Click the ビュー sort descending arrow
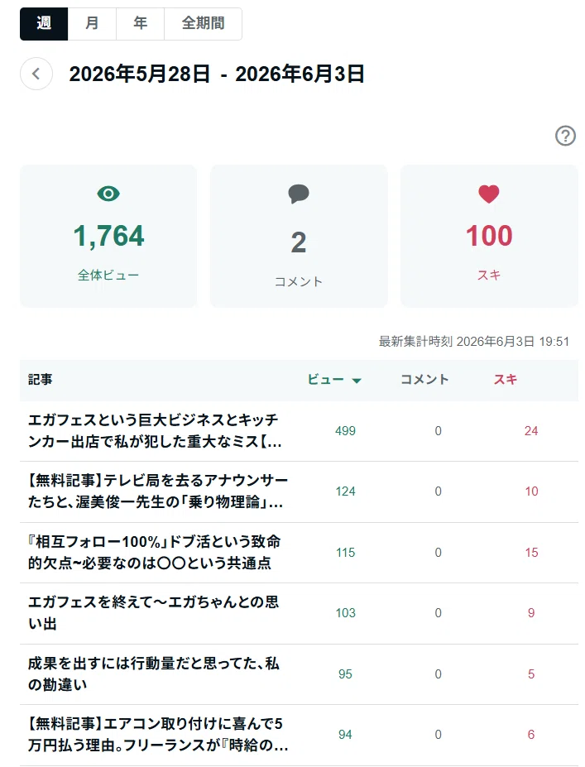The width and height of the screenshot is (585, 767). (x=357, y=381)
